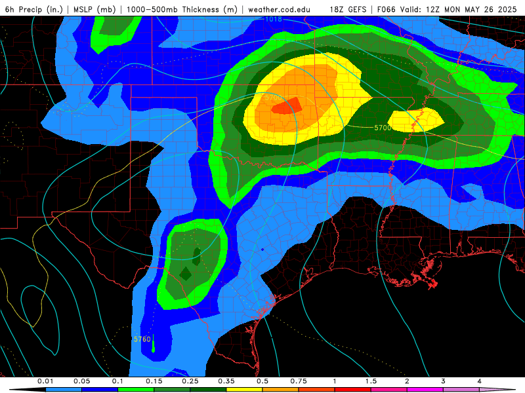Click the 1018 isobar label at top
The image size is (525, 393).
tap(274, 19)
